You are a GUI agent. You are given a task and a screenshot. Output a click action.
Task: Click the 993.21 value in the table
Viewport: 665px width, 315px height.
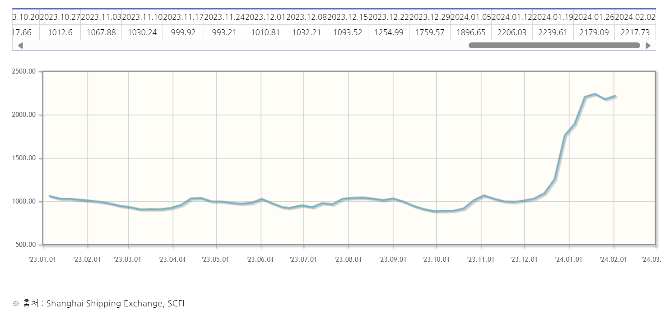click(x=224, y=32)
